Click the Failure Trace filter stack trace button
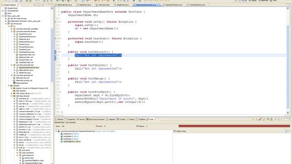 286,131
